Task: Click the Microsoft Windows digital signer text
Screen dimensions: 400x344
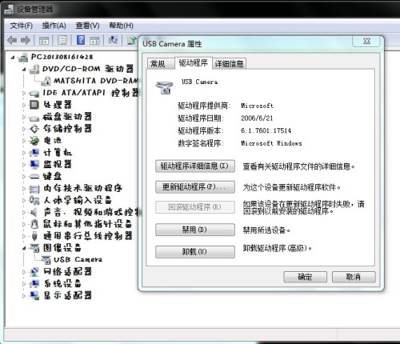Action: (x=271, y=143)
